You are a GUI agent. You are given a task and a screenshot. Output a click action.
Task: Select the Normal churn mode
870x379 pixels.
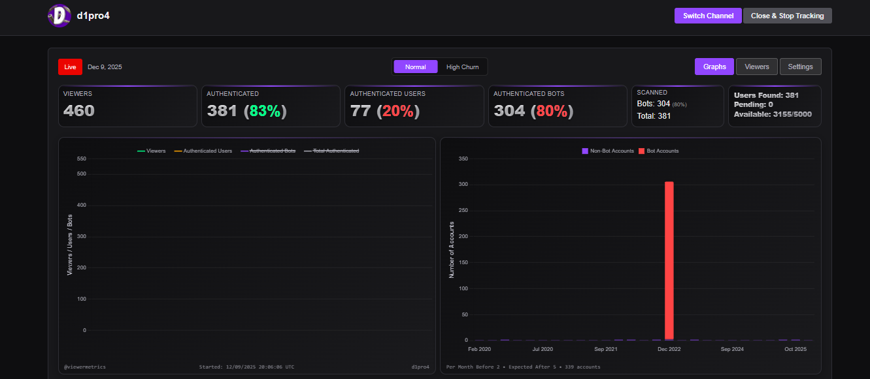point(416,67)
